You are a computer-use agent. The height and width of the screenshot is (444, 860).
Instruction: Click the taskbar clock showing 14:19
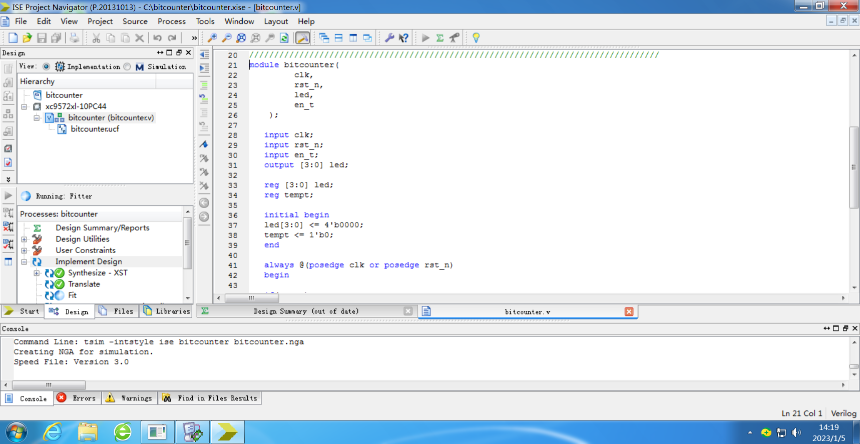pos(828,427)
